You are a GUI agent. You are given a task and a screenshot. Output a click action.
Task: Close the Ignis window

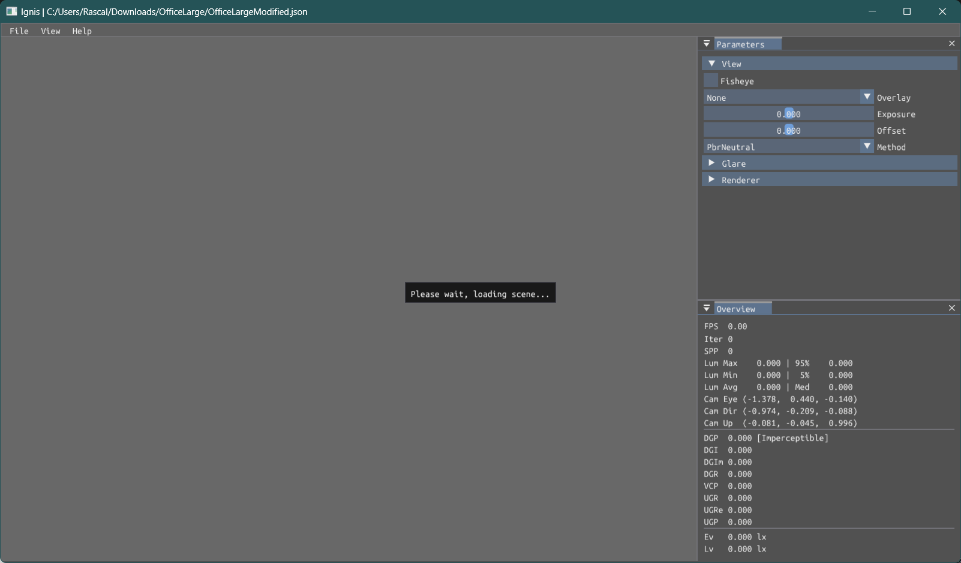coord(942,11)
